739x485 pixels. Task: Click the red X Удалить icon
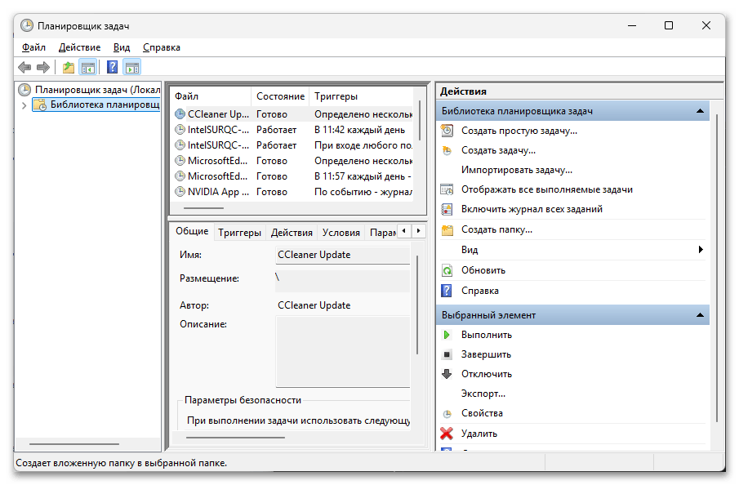tap(447, 434)
